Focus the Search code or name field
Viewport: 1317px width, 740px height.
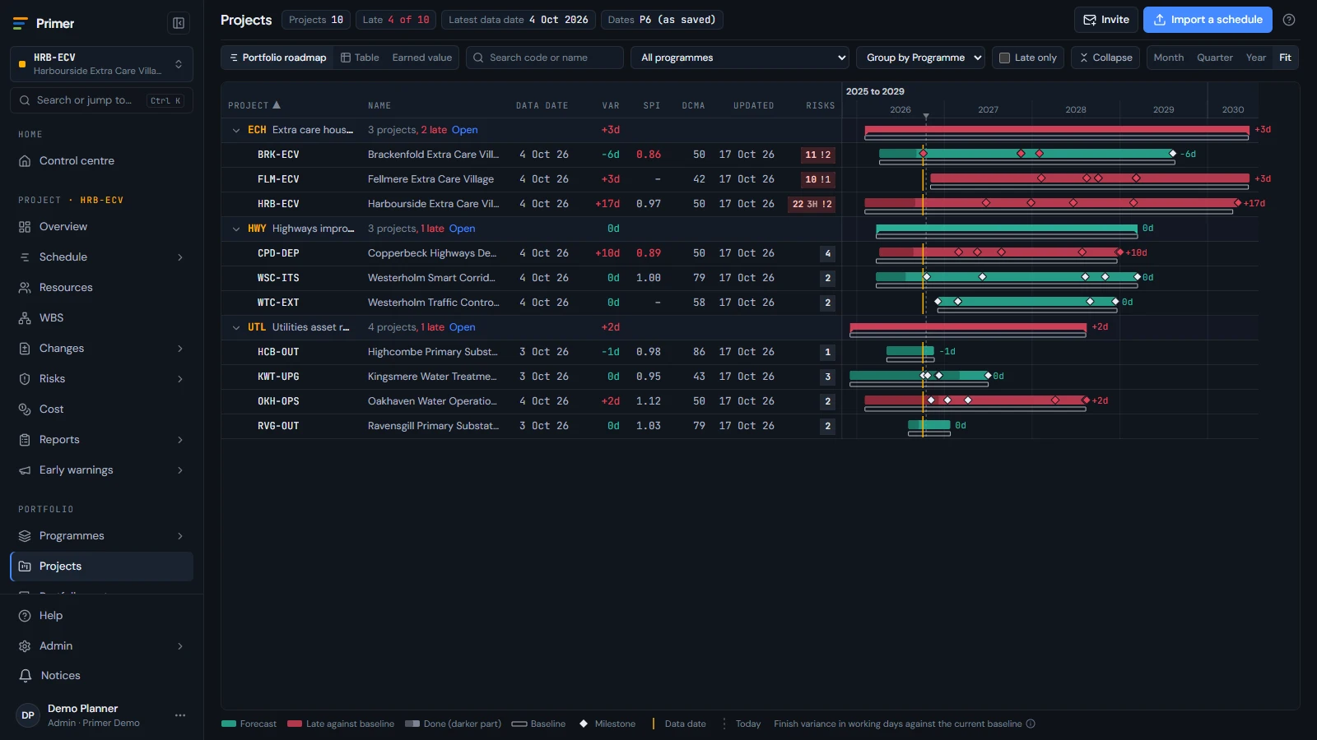(545, 58)
